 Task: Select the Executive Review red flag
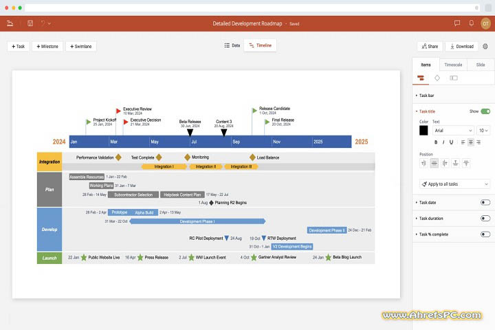pos(118,111)
